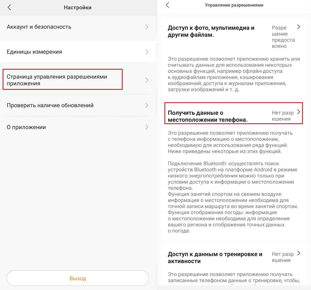Click chevron next to Аккаунт и безопасность
Screen dimensions: 311x290
pos(147,27)
